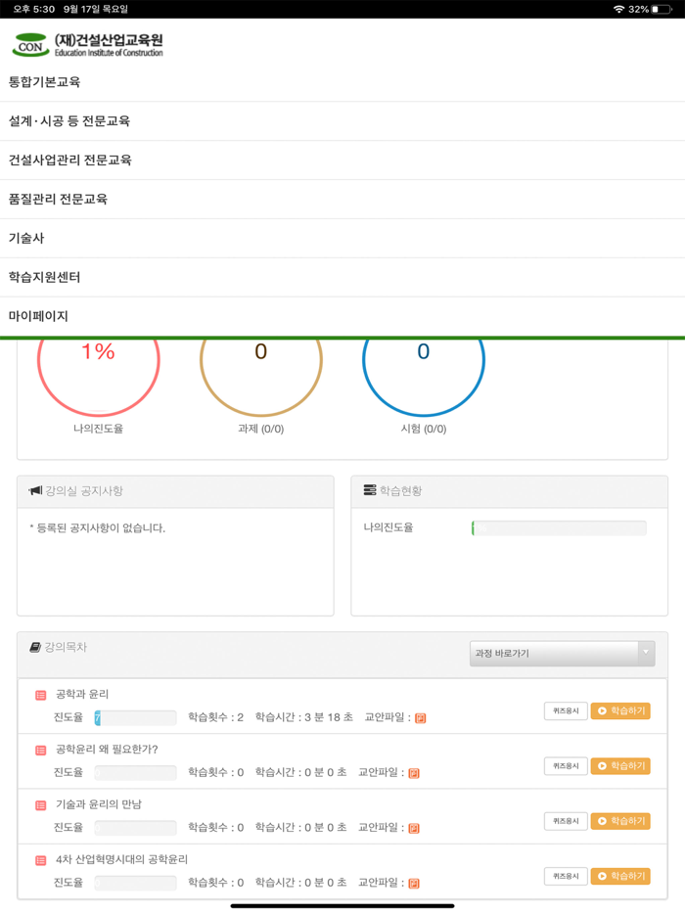Image resolution: width=685 pixels, height=914 pixels.
Task: Click the list icon for 기술과 윤리의 만남
Action: (x=41, y=805)
